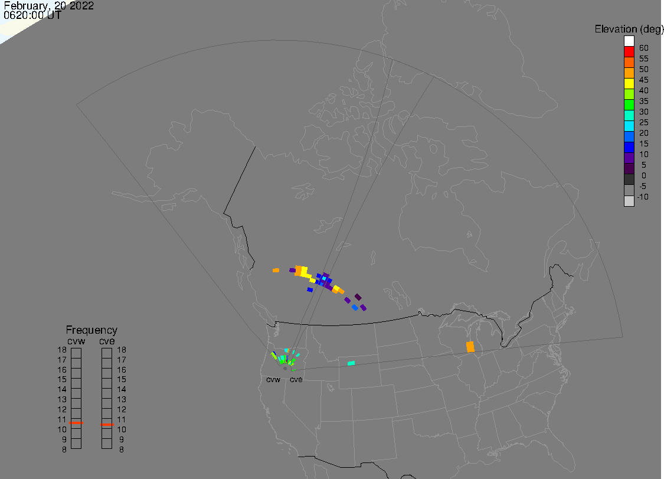Image resolution: width=664 pixels, height=479 pixels.
Task: Click the orange data cell near Lake Michigan
Action: coord(470,347)
